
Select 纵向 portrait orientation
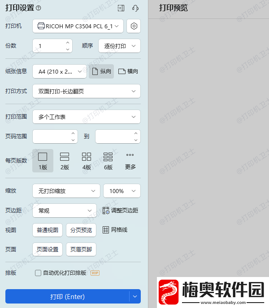[101, 71]
